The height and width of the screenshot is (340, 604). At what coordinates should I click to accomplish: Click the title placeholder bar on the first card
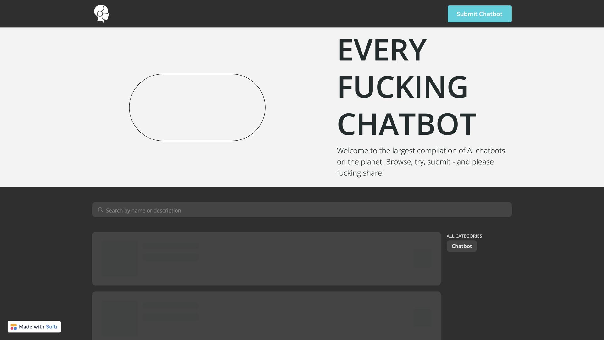click(170, 246)
